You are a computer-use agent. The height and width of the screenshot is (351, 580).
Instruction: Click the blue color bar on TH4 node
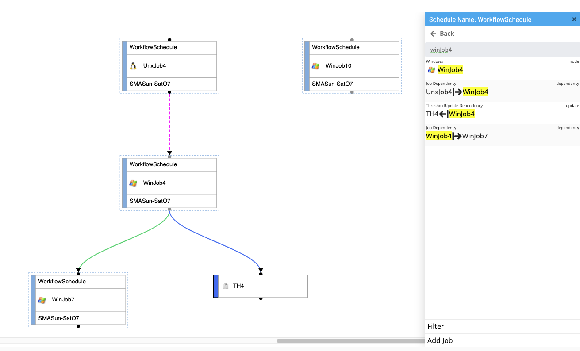216,286
